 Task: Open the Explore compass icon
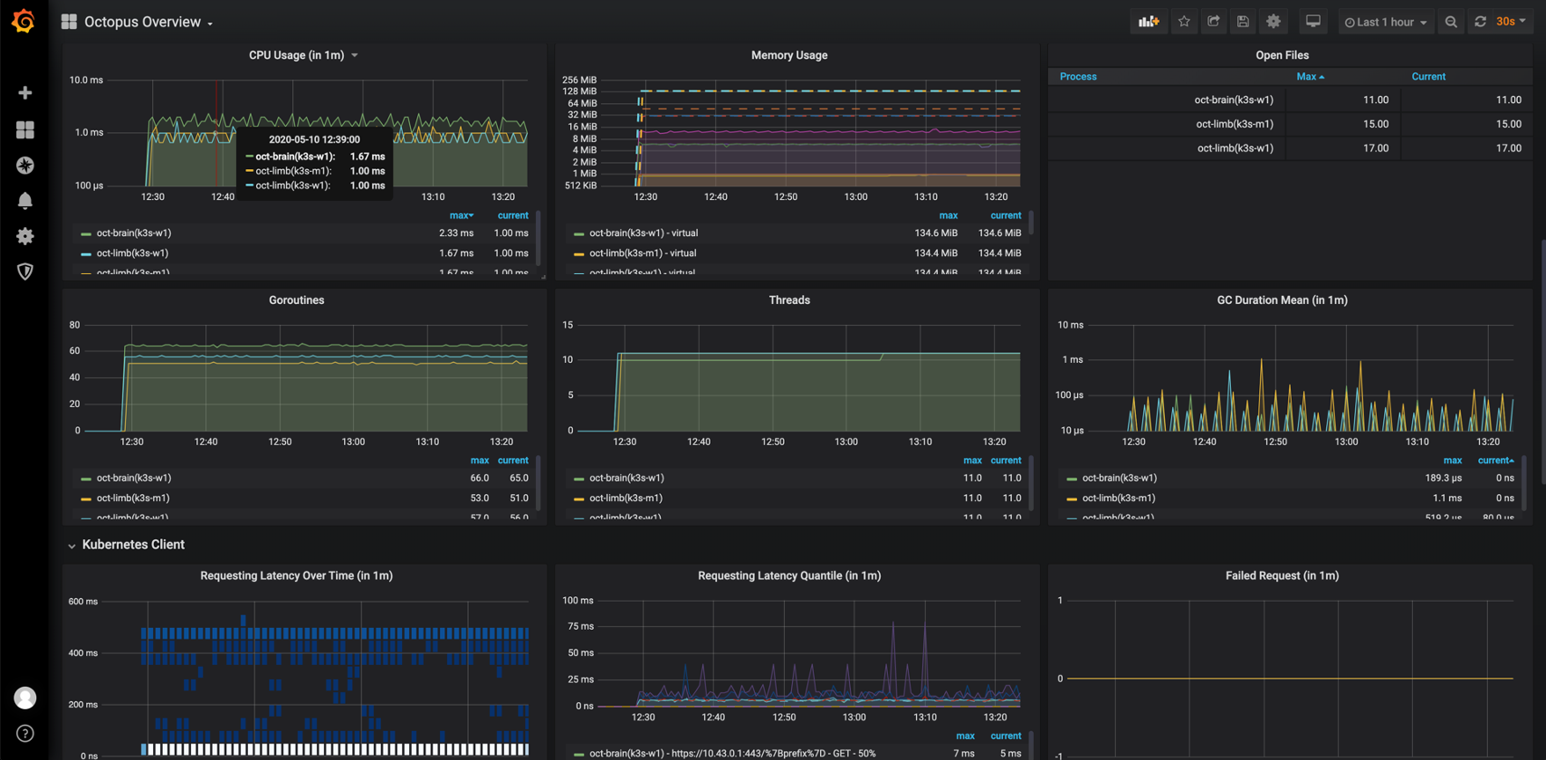pos(25,166)
